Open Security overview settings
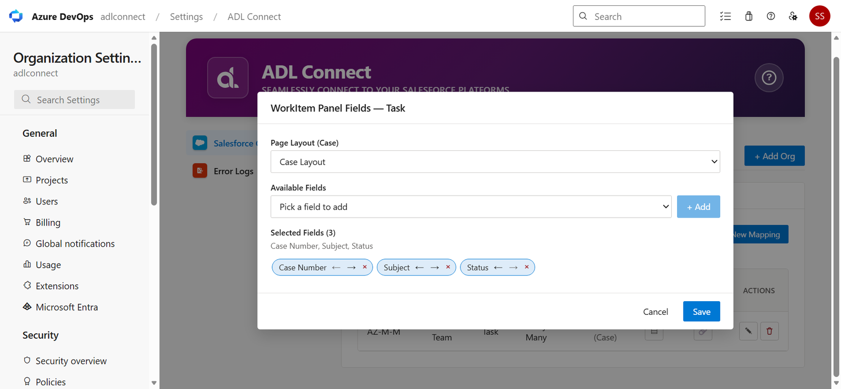 pos(71,361)
